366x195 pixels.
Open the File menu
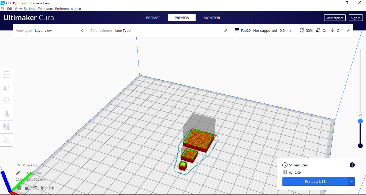pyautogui.click(x=3, y=9)
